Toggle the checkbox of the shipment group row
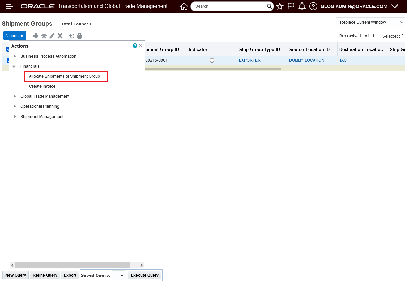The image size is (407, 287). tap(8, 60)
